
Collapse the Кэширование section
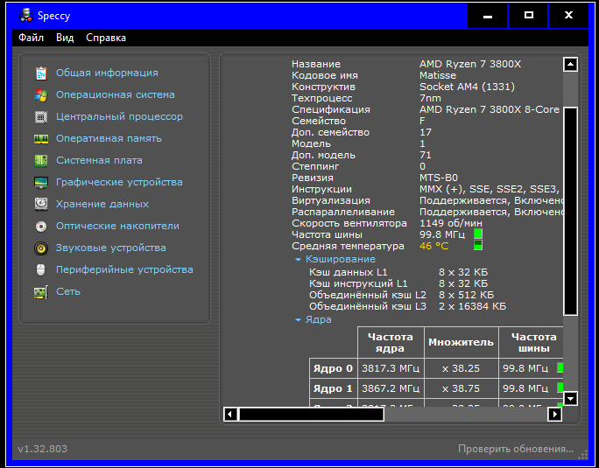(x=299, y=260)
